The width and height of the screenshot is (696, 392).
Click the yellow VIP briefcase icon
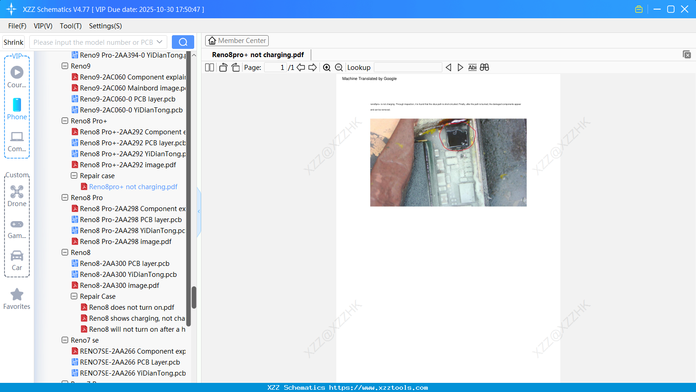639,9
